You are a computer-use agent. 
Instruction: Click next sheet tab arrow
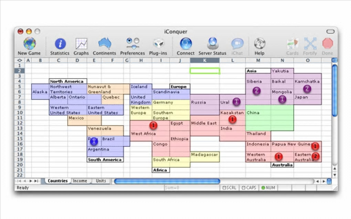coord(30,181)
